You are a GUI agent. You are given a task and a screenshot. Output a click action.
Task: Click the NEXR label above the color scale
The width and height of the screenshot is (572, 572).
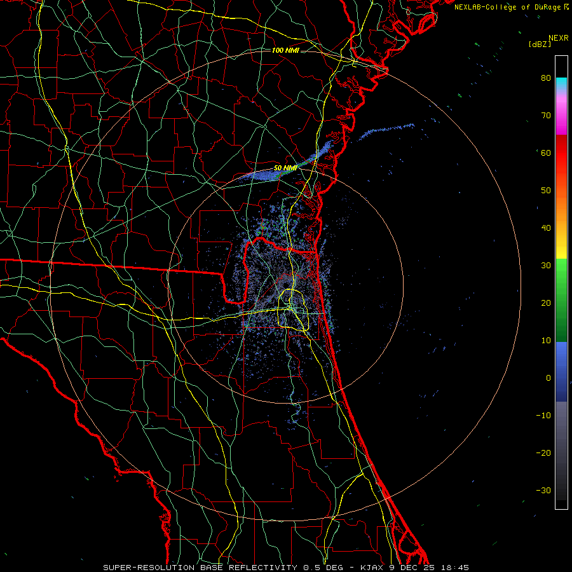click(x=558, y=38)
